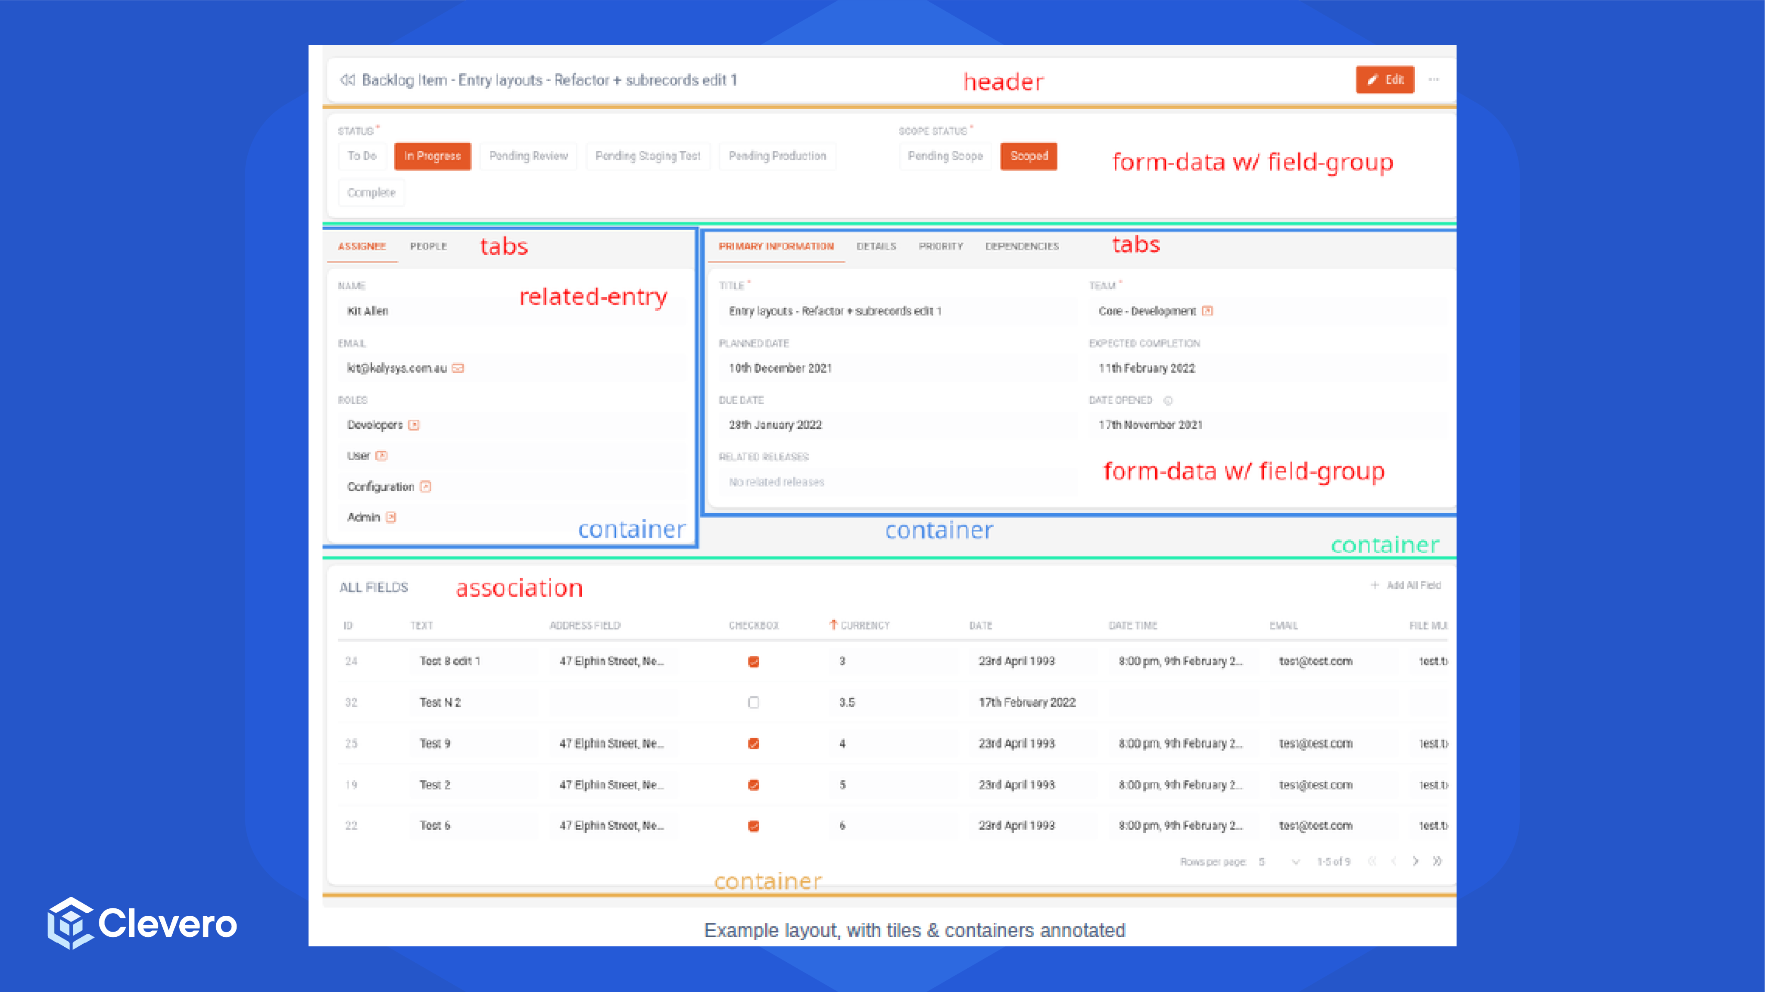Viewport: 1765px width, 992px height.
Task: Open the Configuration role link icon
Action: [x=425, y=487]
